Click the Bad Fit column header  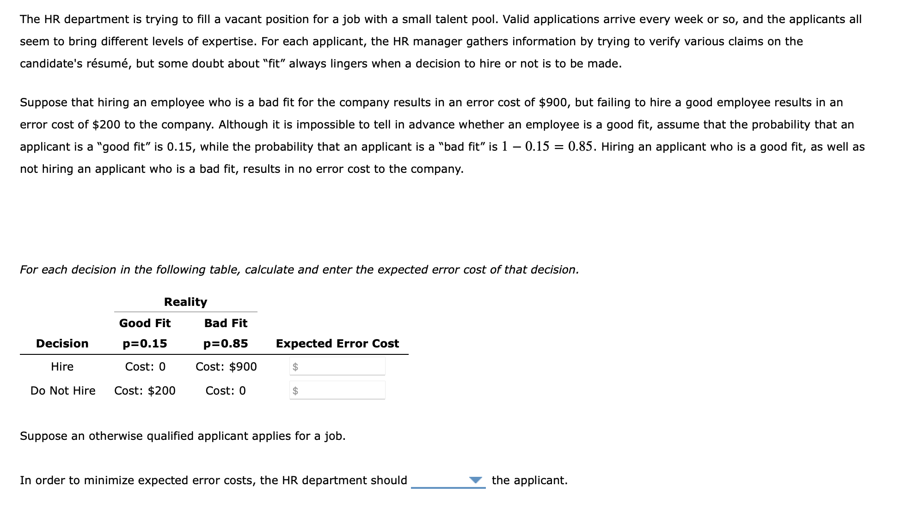(226, 323)
